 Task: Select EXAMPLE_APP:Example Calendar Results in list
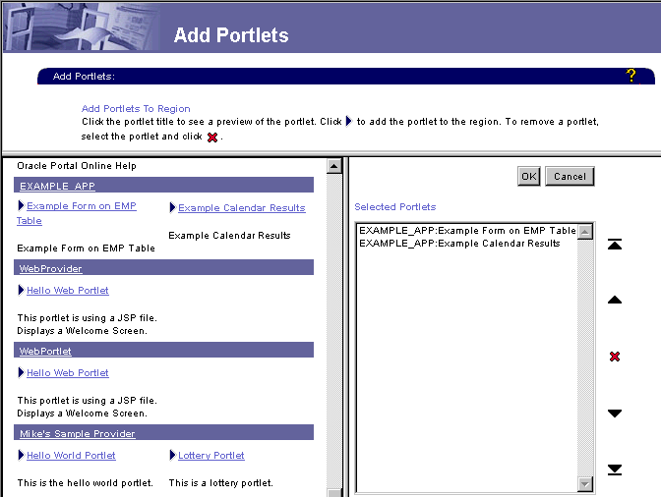click(x=459, y=244)
